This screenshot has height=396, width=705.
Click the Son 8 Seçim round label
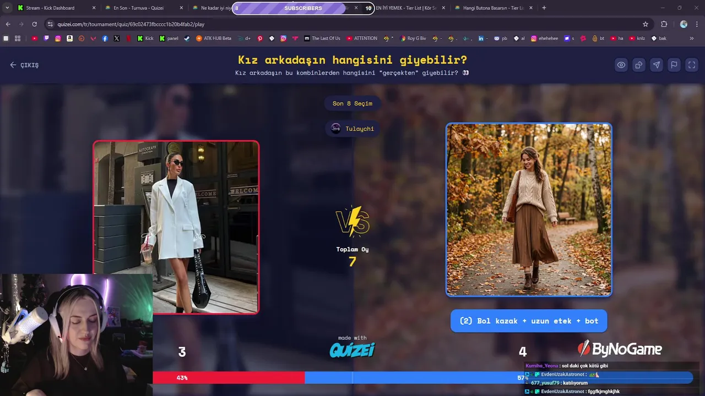pos(352,103)
